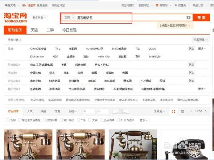Click 多选 in the brand row

click(191, 48)
